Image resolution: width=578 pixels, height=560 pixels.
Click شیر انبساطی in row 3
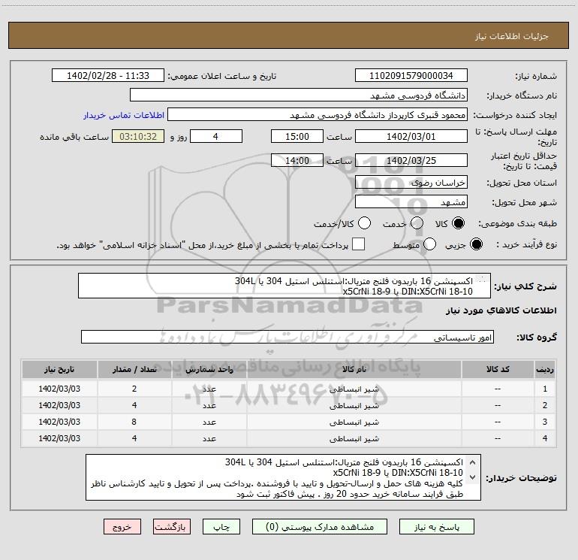click(x=354, y=422)
